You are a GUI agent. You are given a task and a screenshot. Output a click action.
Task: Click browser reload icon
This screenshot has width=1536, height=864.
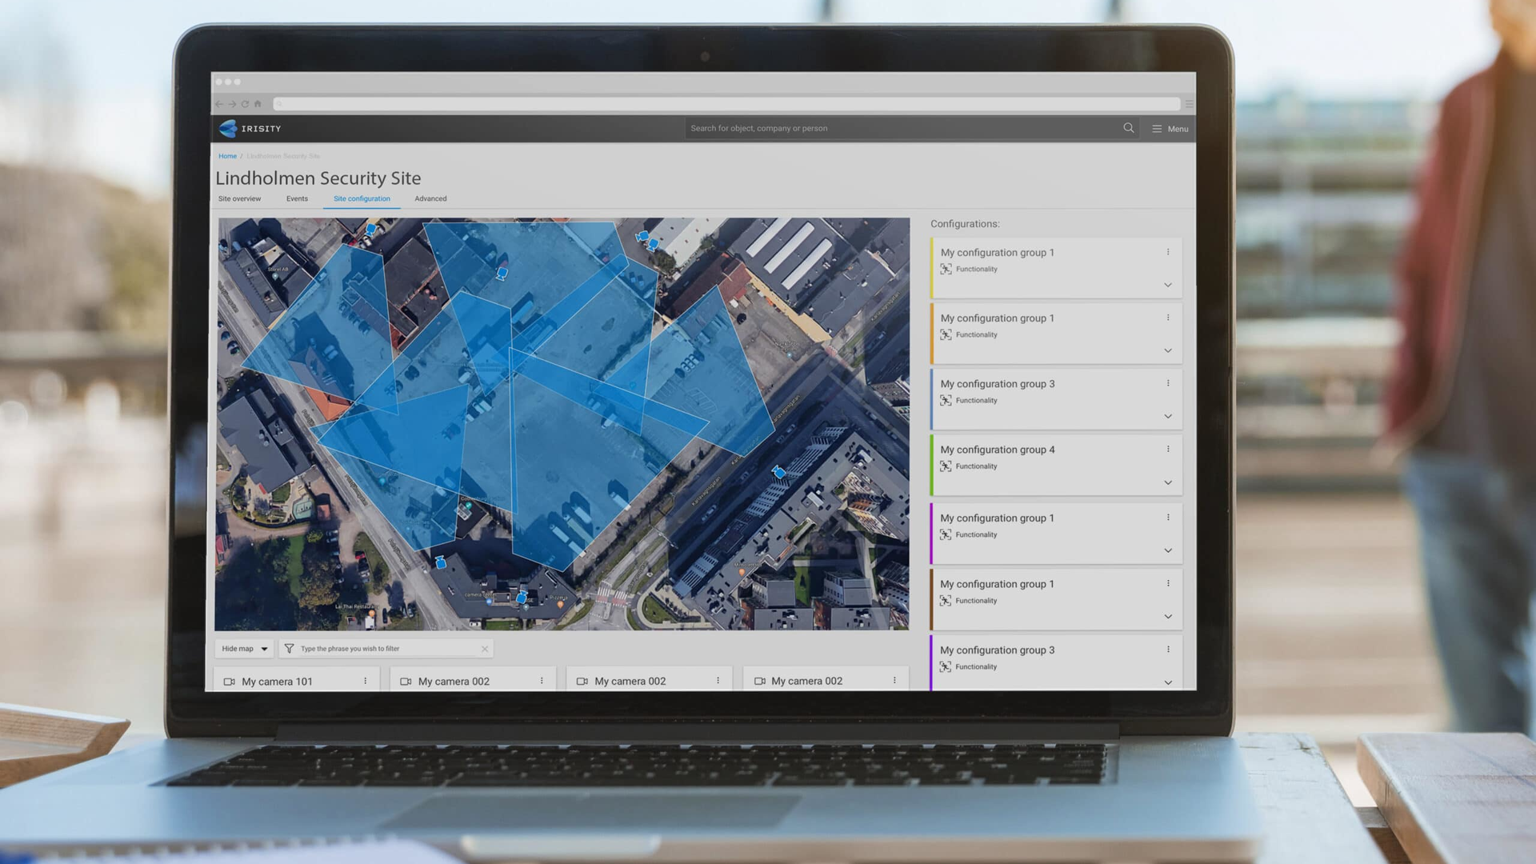pyautogui.click(x=245, y=104)
